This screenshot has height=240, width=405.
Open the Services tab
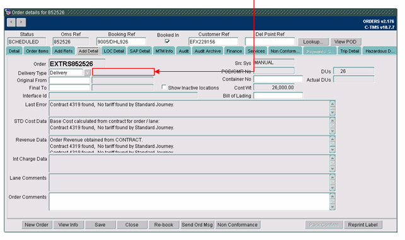[x=256, y=51]
